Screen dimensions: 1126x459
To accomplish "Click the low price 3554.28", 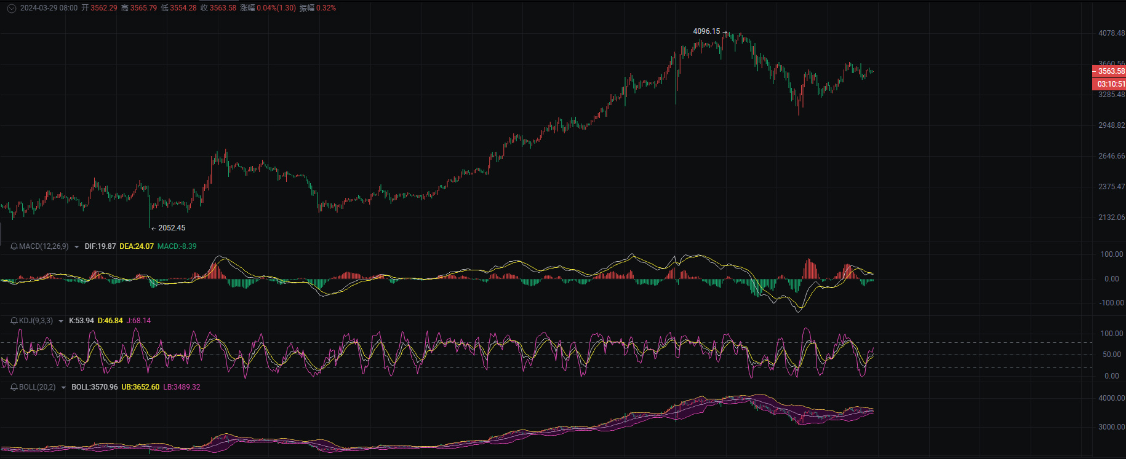I will pyautogui.click(x=183, y=8).
